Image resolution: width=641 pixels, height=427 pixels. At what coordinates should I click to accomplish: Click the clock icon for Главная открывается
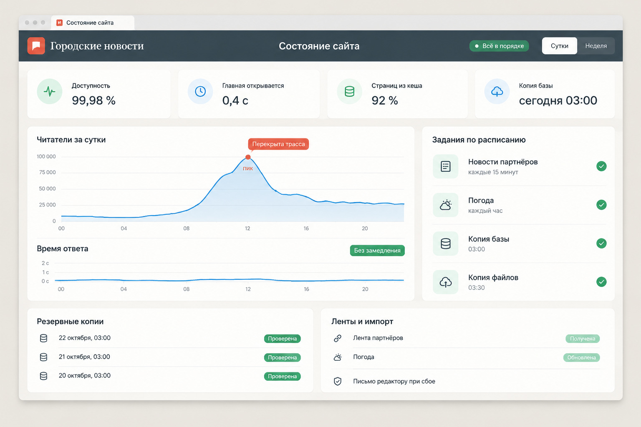coord(200,91)
